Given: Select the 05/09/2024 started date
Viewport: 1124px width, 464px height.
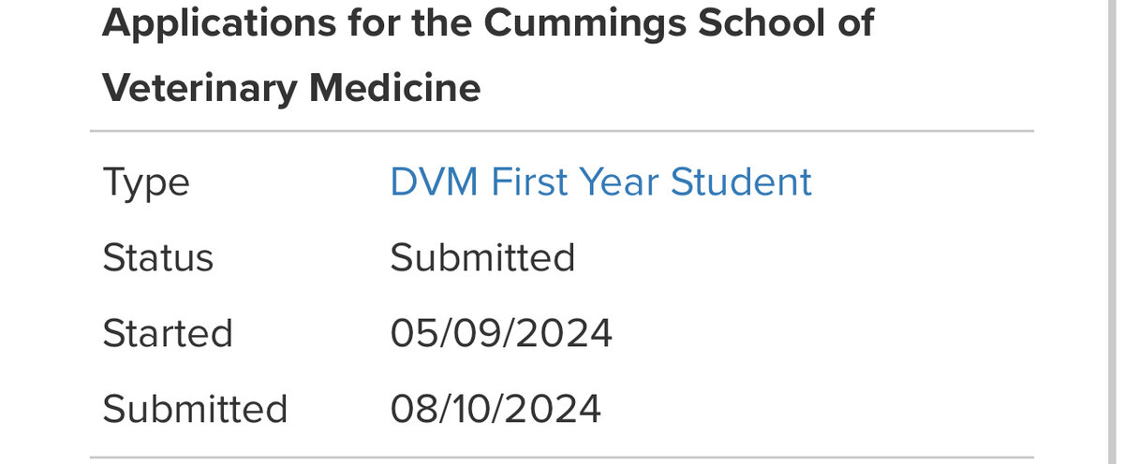Looking at the screenshot, I should coord(501,333).
